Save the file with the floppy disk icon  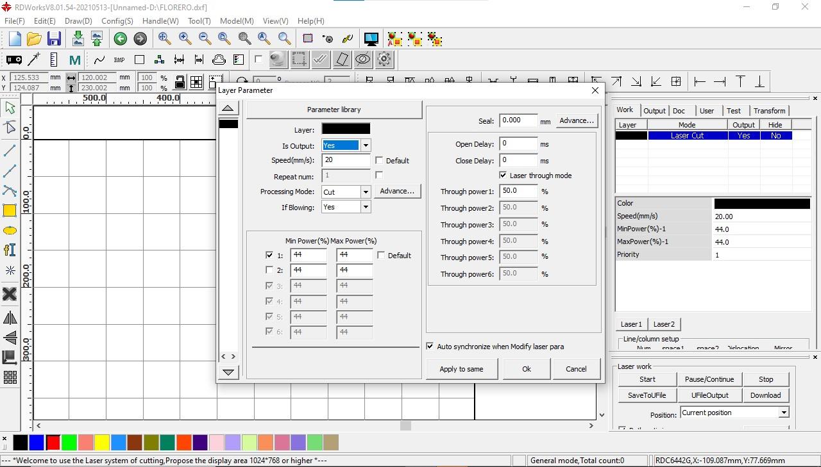pos(54,38)
